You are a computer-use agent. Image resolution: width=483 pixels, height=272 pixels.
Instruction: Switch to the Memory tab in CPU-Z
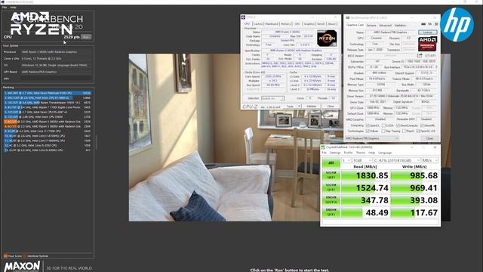pyautogui.click(x=285, y=23)
